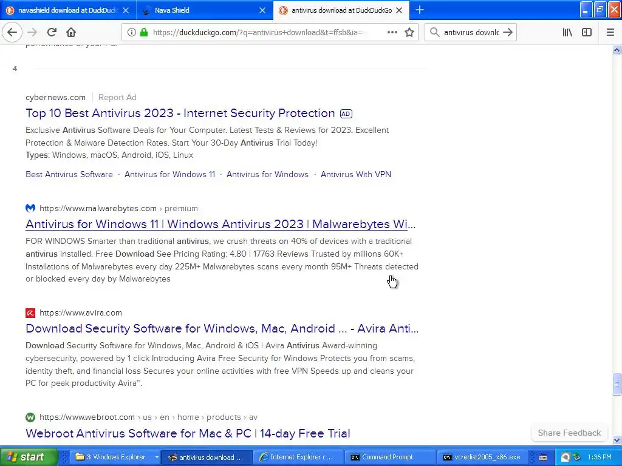Select antivirus download Firefox taskbar button
This screenshot has height=466, width=622.
(207, 457)
